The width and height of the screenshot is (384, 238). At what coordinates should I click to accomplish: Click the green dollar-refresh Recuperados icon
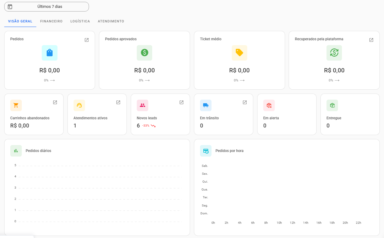point(334,53)
